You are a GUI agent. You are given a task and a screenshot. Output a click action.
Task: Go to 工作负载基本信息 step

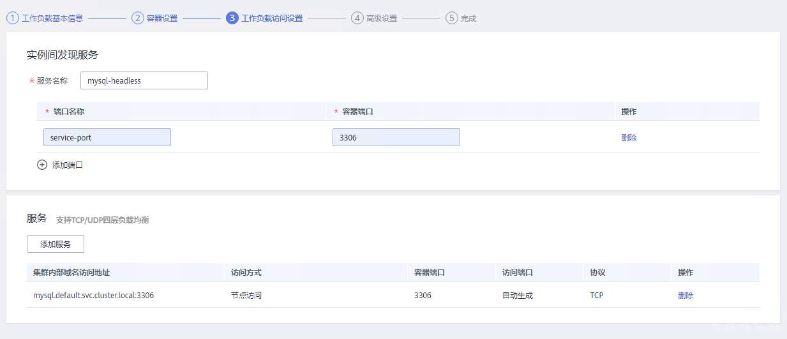52,19
